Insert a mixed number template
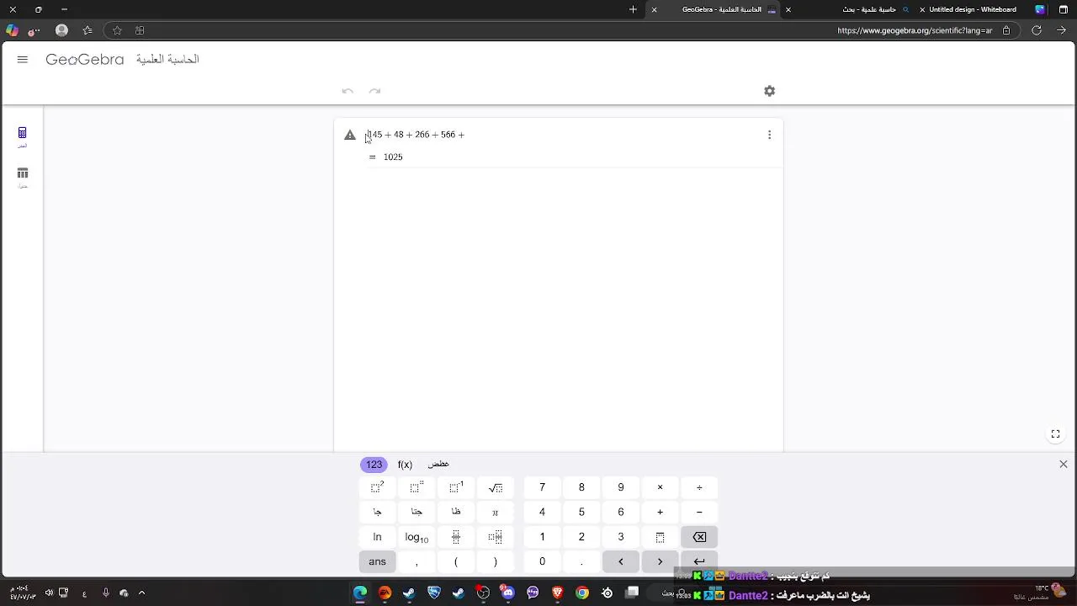The width and height of the screenshot is (1077, 606). [496, 537]
